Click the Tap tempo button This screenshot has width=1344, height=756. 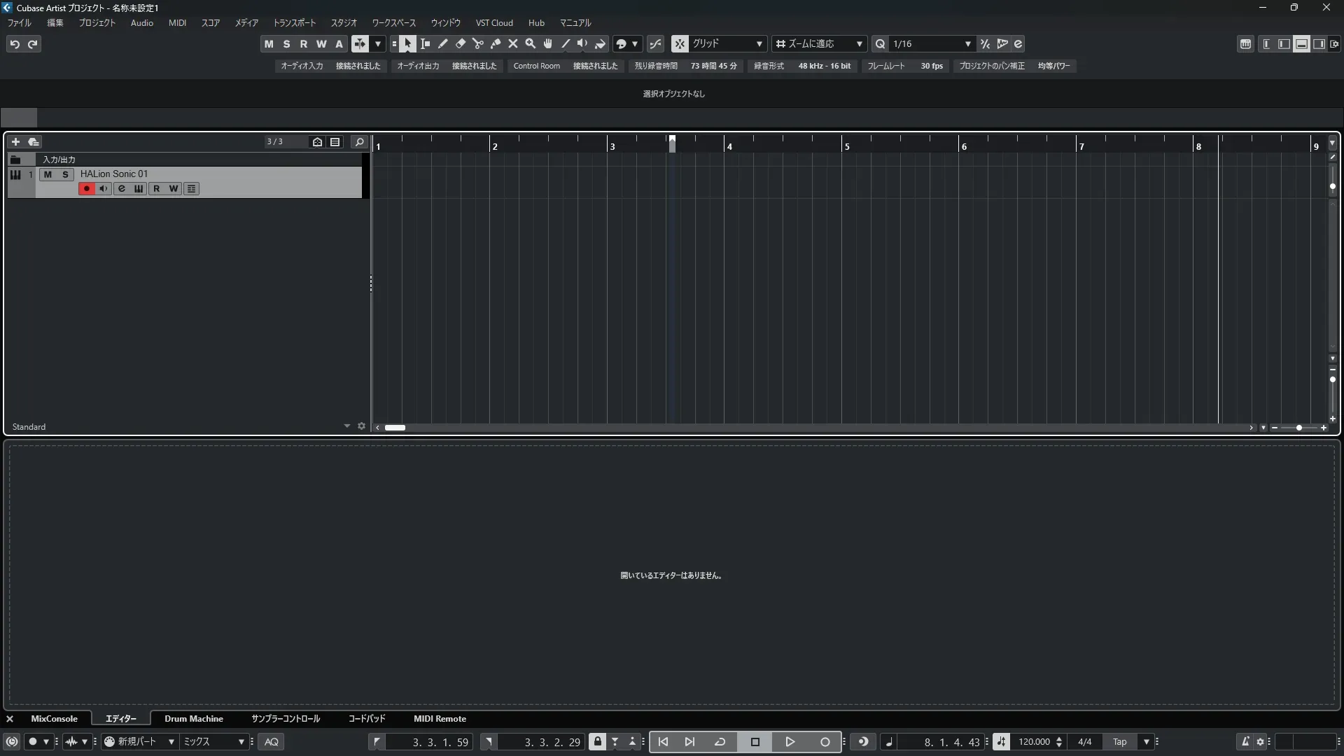click(1120, 742)
